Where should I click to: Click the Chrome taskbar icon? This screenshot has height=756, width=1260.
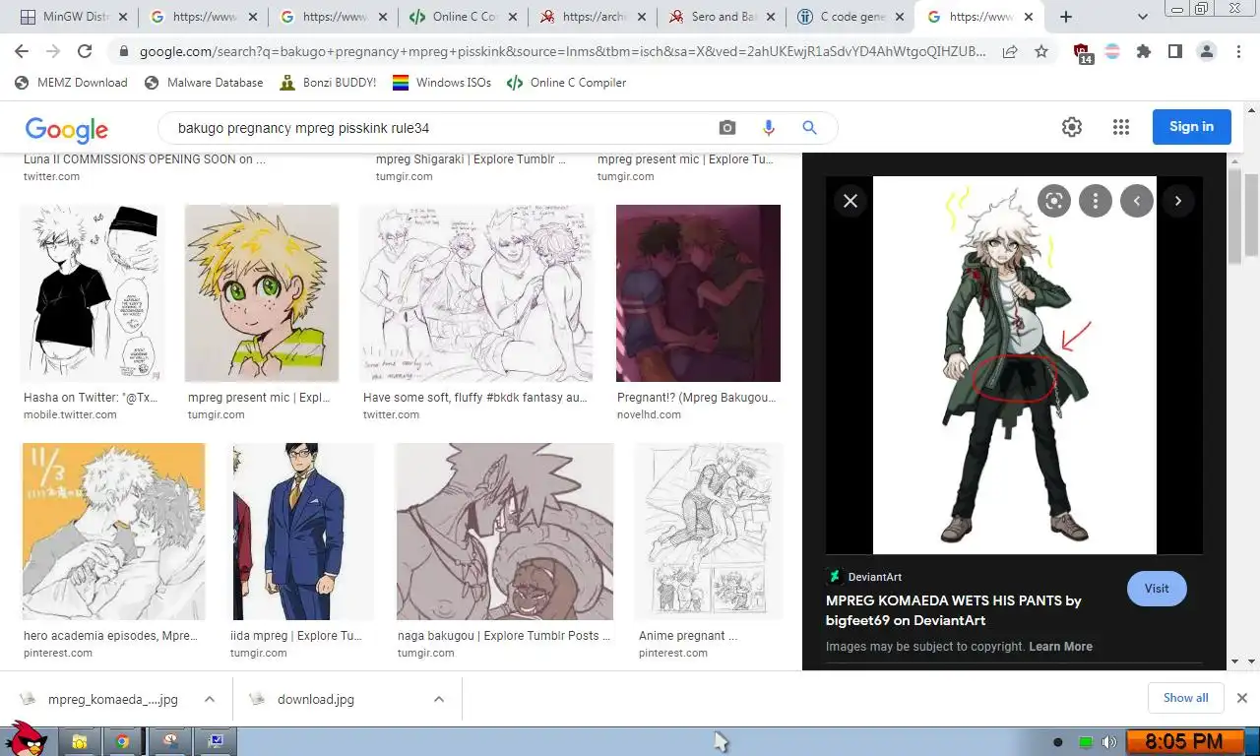click(122, 742)
